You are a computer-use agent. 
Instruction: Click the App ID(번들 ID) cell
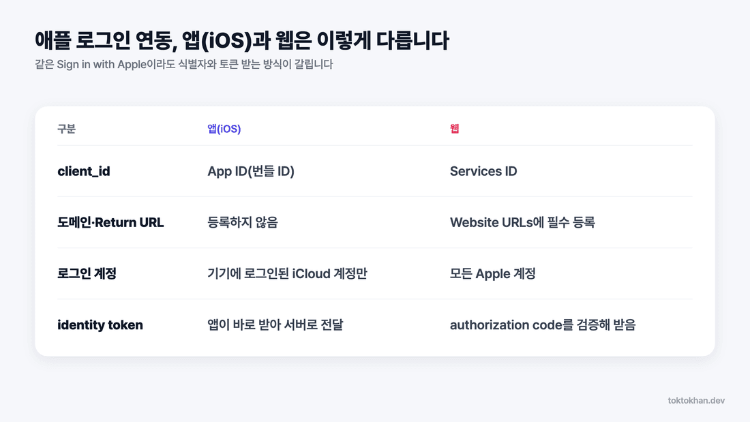point(251,171)
